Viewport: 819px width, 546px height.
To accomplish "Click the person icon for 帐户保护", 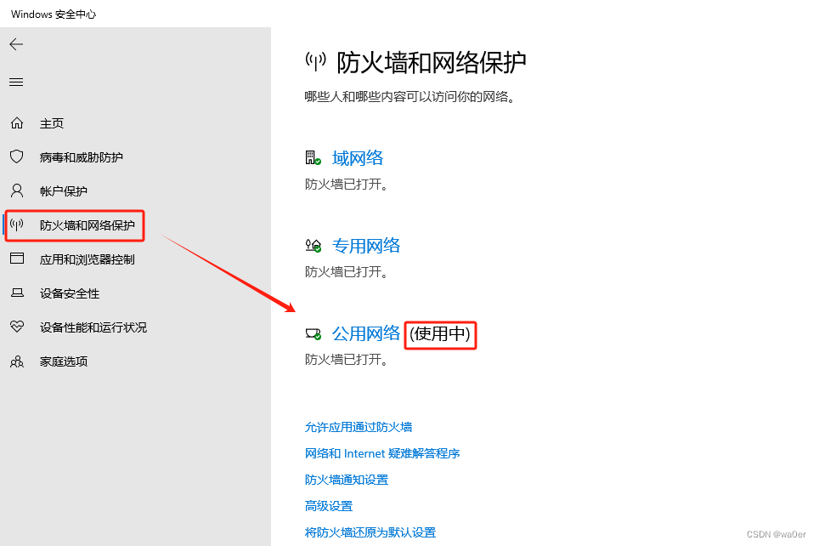I will [x=17, y=191].
